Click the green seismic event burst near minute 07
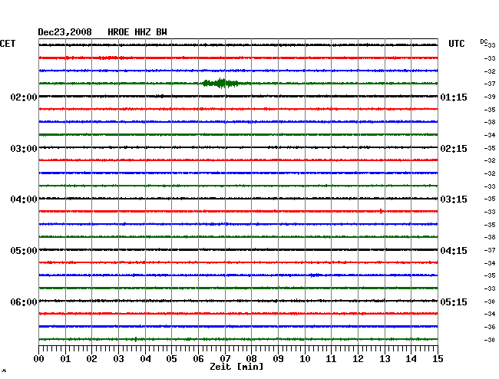Image resolution: width=499 pixels, height=379 pixels. tap(221, 84)
